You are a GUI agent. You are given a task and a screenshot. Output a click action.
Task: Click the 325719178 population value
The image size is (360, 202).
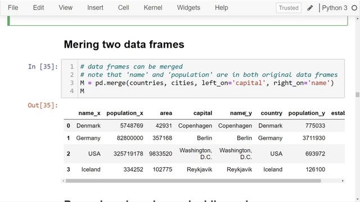click(128, 154)
